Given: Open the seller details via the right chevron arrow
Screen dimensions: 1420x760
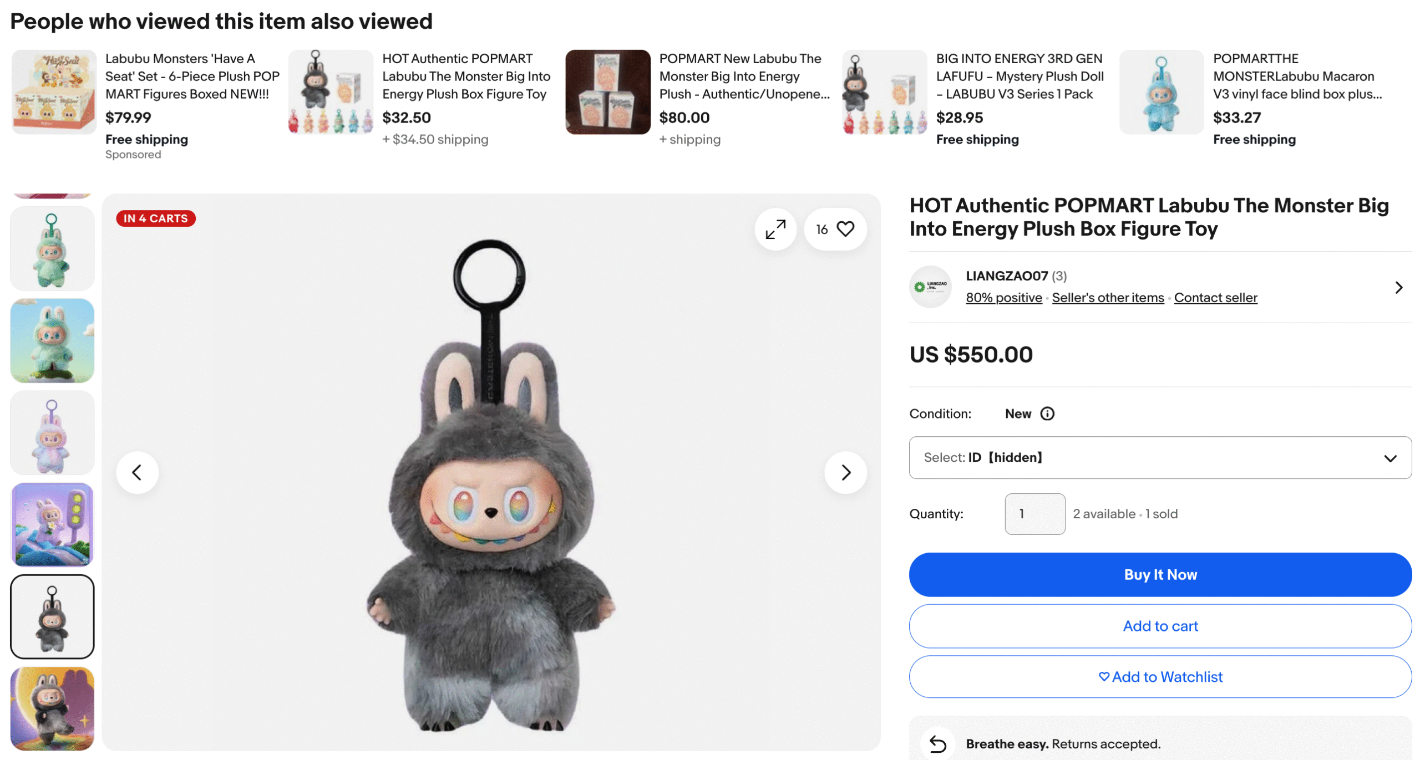Looking at the screenshot, I should (x=1399, y=287).
